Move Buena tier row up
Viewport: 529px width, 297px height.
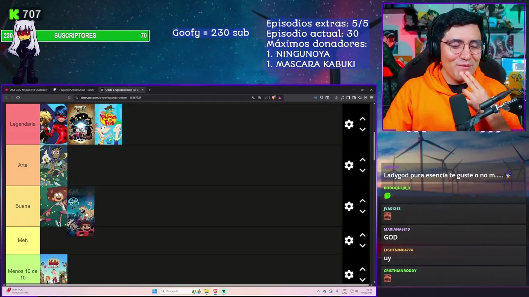[x=362, y=200]
